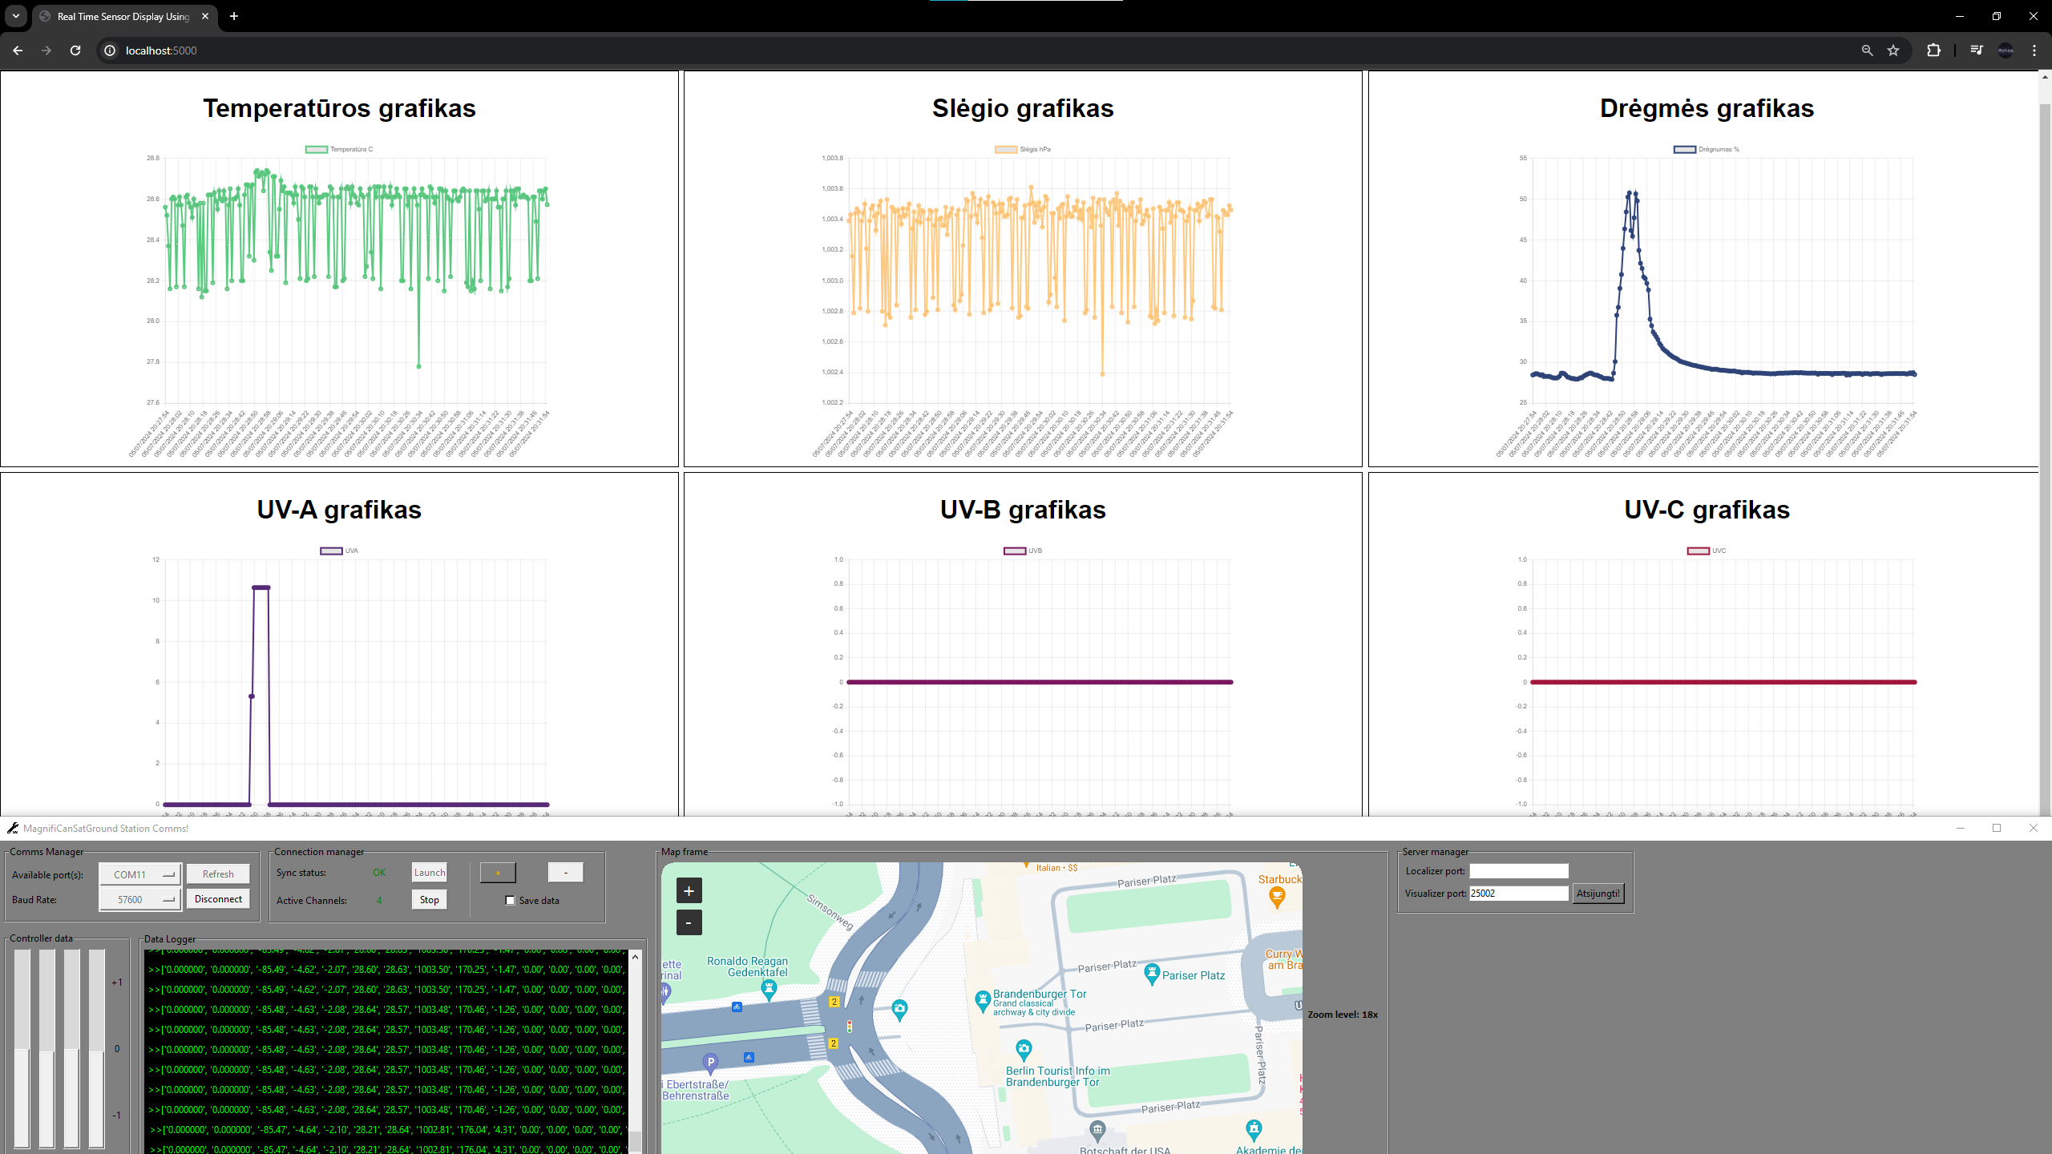
Task: Select the Real Time Sensor Display tab
Action: [x=123, y=16]
